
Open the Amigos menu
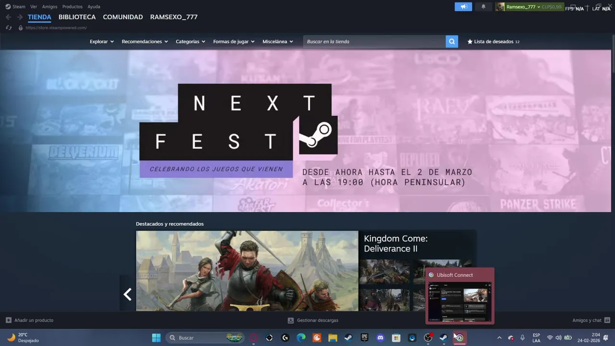point(49,7)
